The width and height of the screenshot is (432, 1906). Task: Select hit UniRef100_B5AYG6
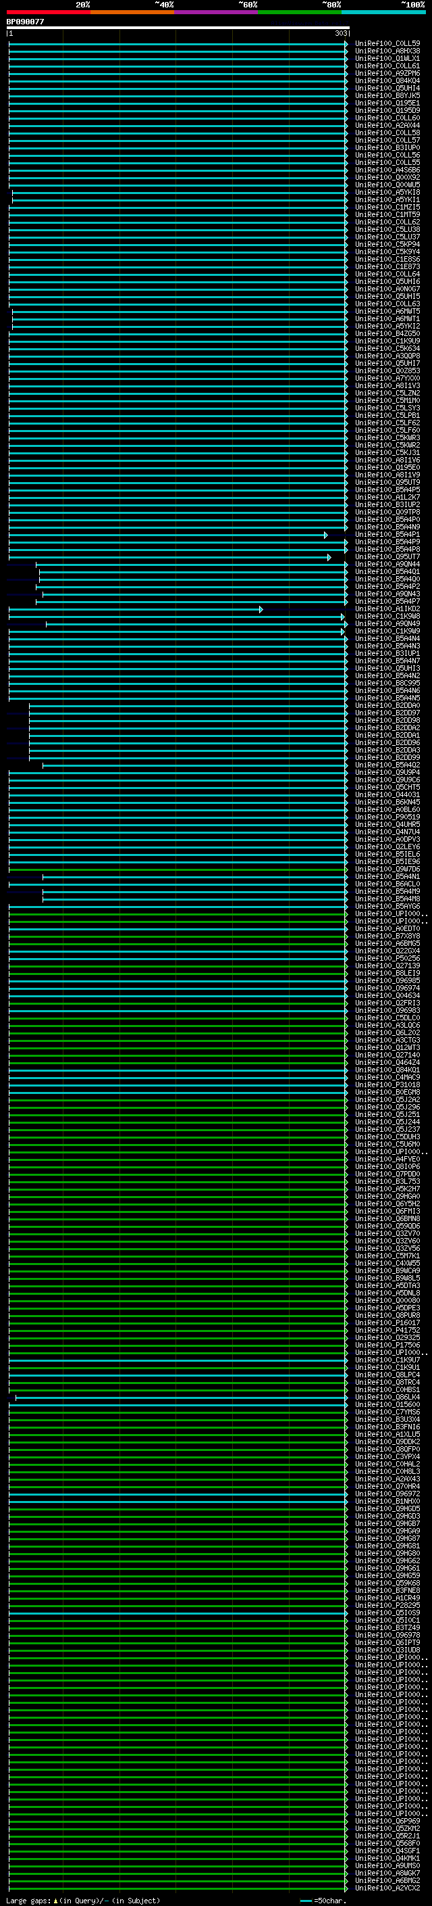[x=387, y=907]
